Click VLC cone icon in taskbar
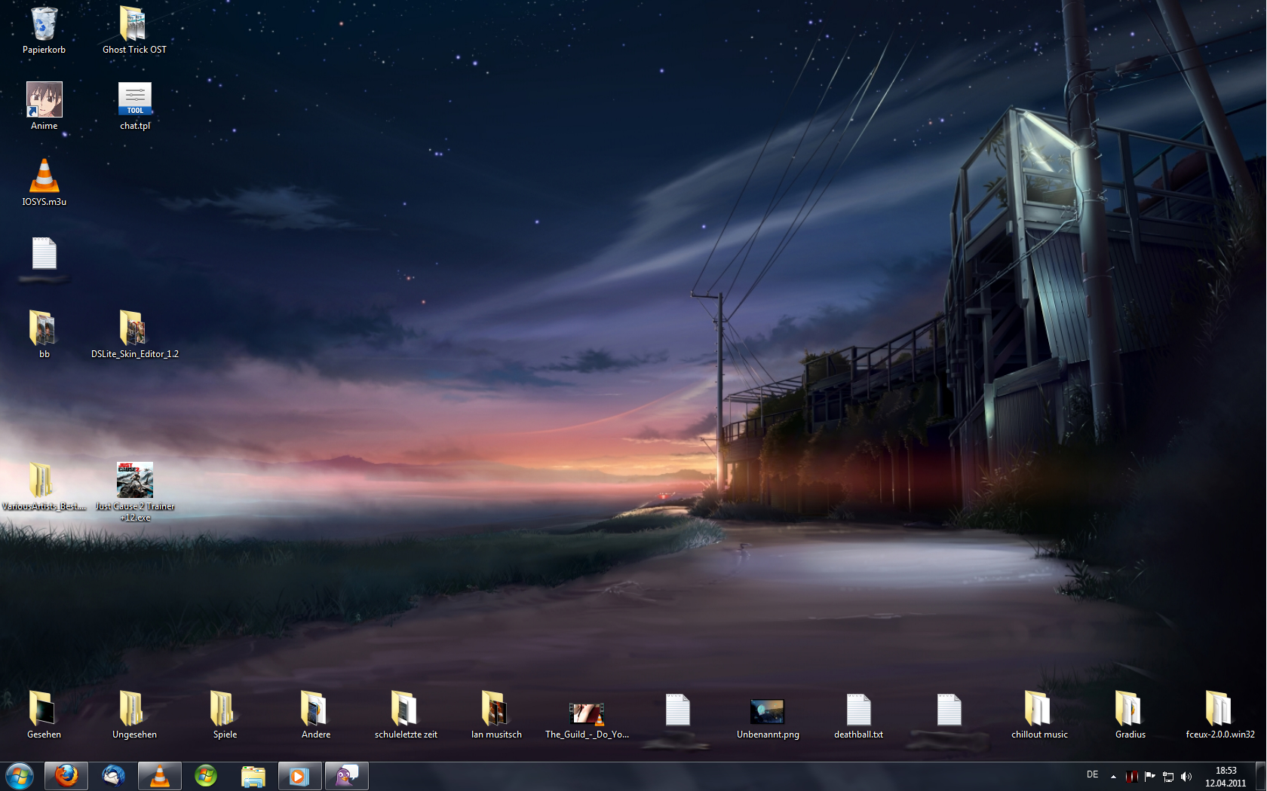The width and height of the screenshot is (1267, 791). click(x=160, y=775)
